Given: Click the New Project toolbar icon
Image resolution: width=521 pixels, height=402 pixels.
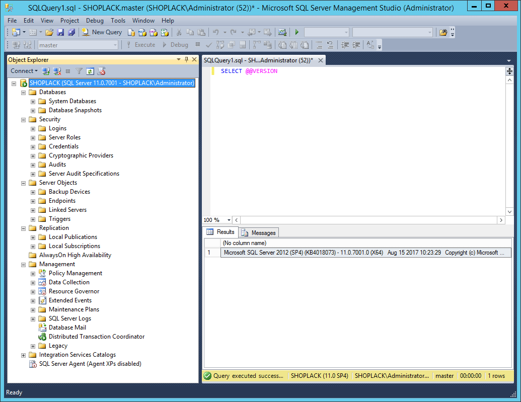Looking at the screenshot, I should tap(16, 32).
